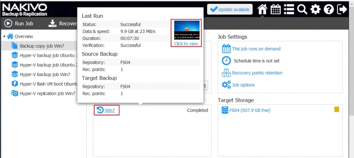Click the help question mark icon
The image size is (354, 158).
[329, 9]
